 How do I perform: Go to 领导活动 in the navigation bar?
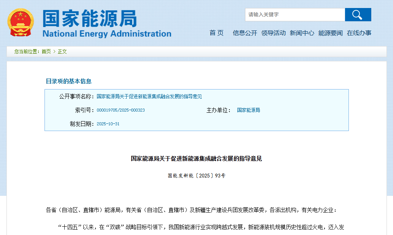click(x=273, y=33)
